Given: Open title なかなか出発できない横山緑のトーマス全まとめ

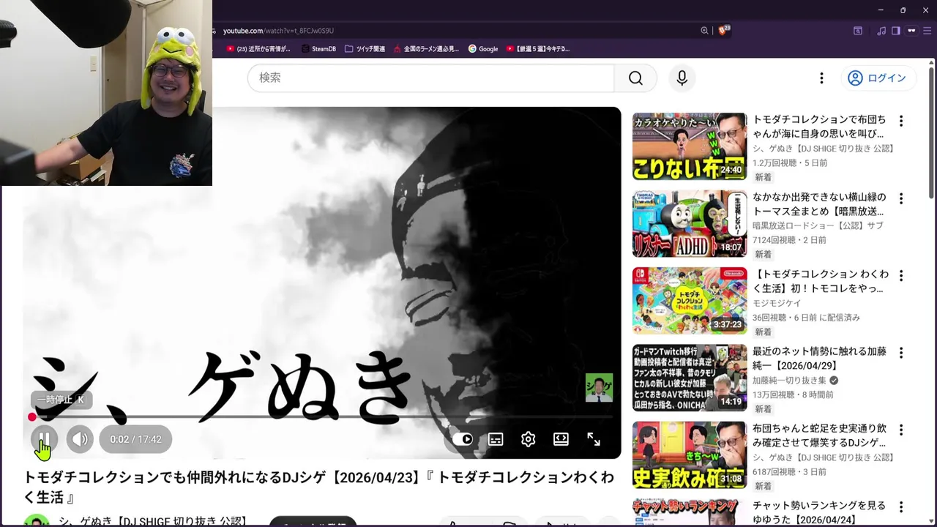Looking at the screenshot, I should [x=819, y=204].
